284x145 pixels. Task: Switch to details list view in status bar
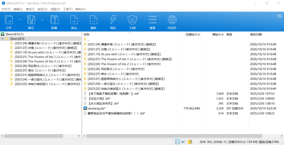click(x=177, y=142)
